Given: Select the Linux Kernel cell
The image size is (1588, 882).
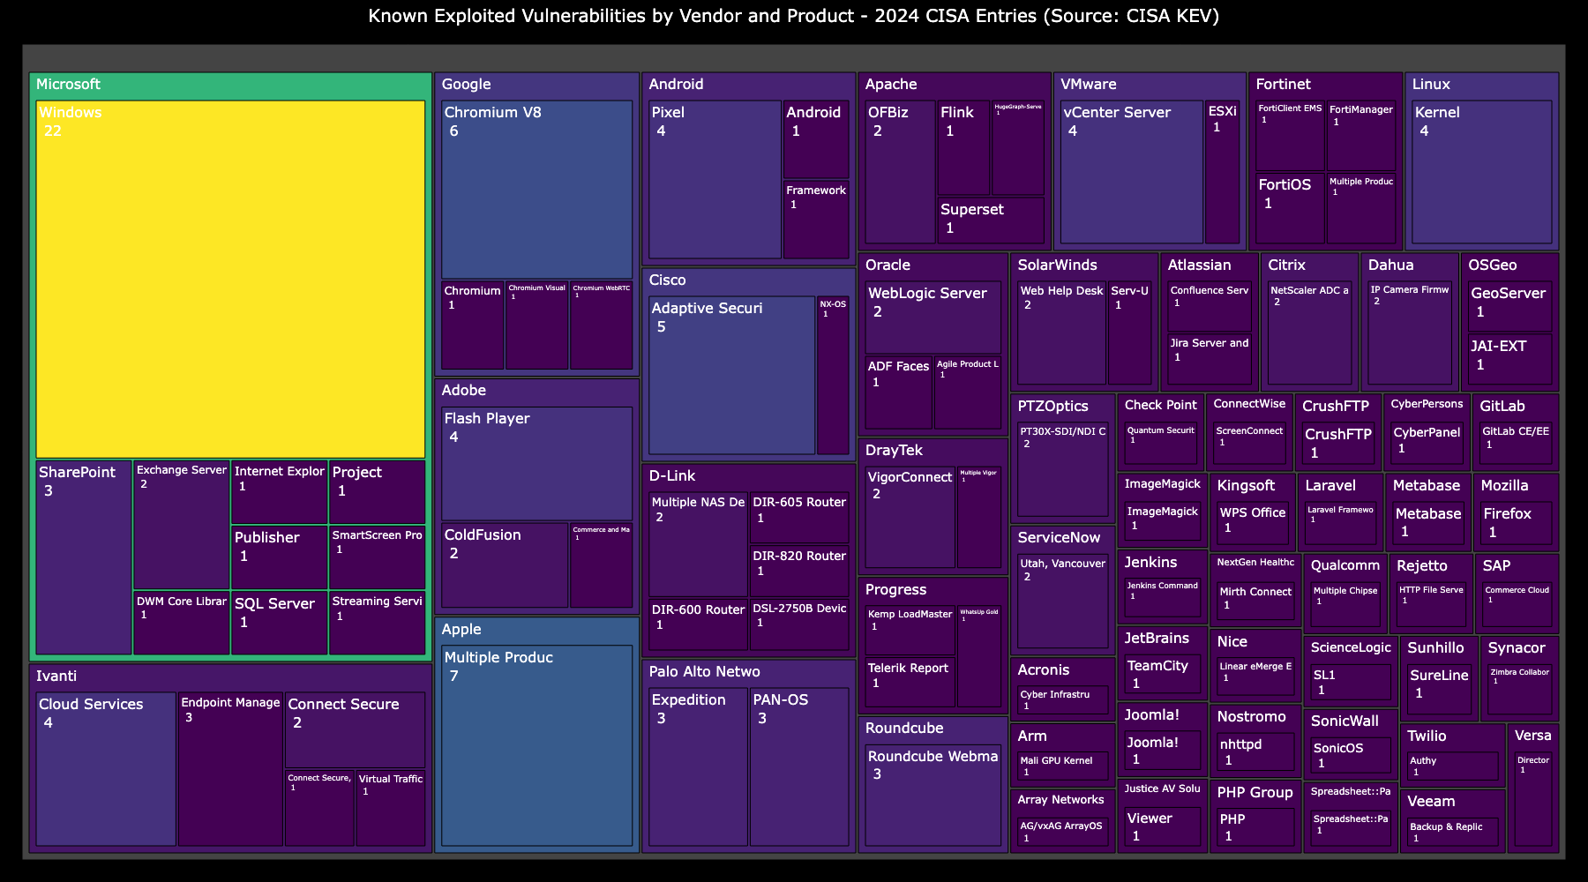Looking at the screenshot, I should [x=1482, y=172].
